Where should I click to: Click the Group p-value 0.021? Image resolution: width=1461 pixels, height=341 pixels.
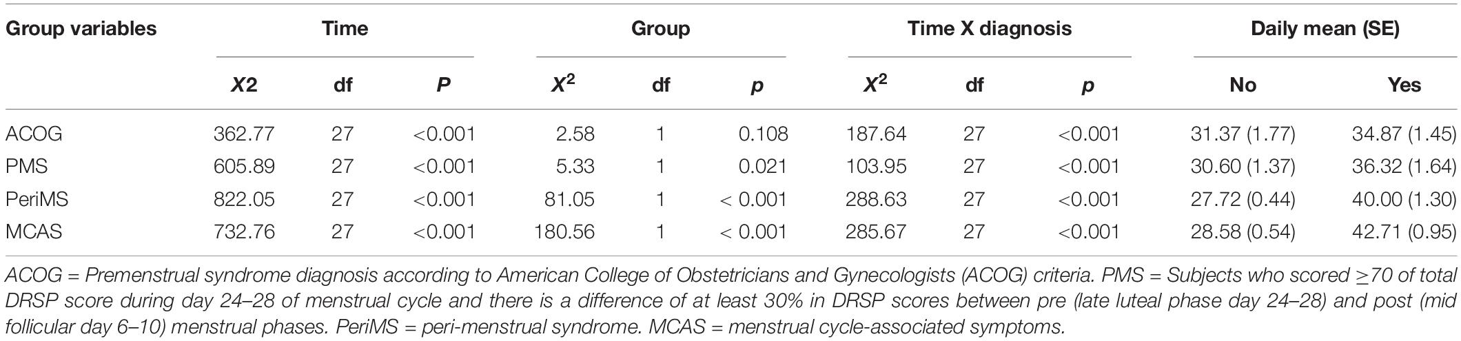763,167
